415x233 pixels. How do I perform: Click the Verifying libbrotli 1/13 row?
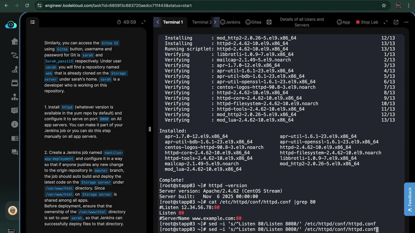click(280, 54)
